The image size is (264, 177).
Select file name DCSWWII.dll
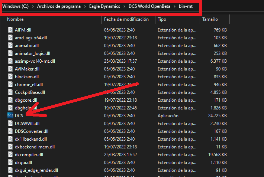click(27, 124)
